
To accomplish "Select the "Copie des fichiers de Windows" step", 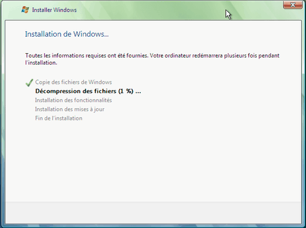I will click(x=73, y=82).
